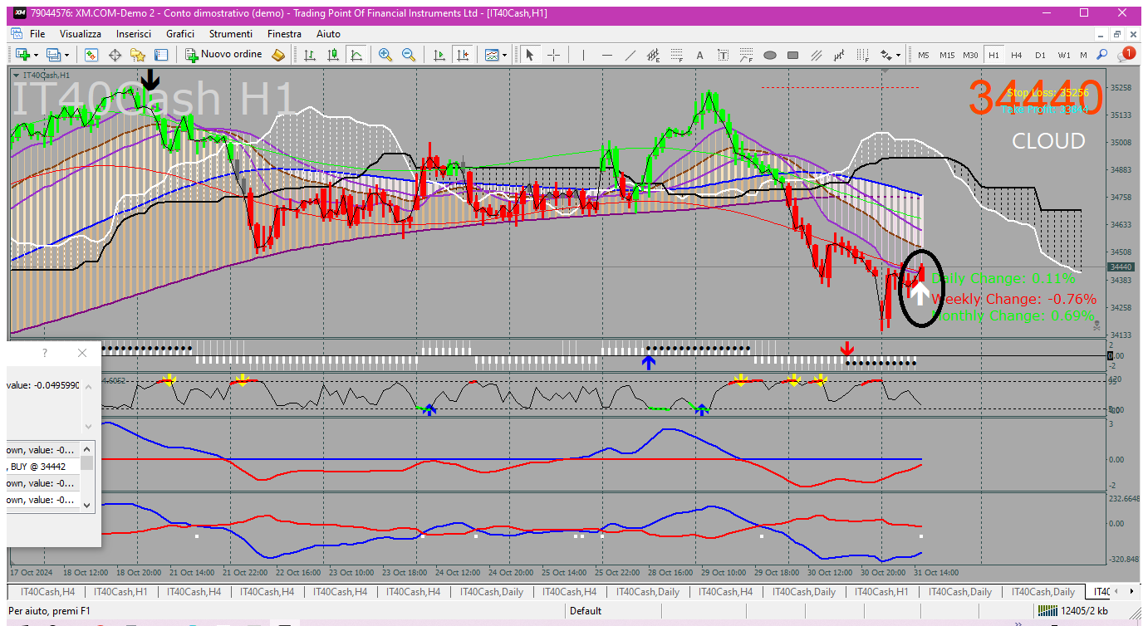Select the Text 'A' tool
Viewport: 1148px width, 626px height.
[700, 55]
